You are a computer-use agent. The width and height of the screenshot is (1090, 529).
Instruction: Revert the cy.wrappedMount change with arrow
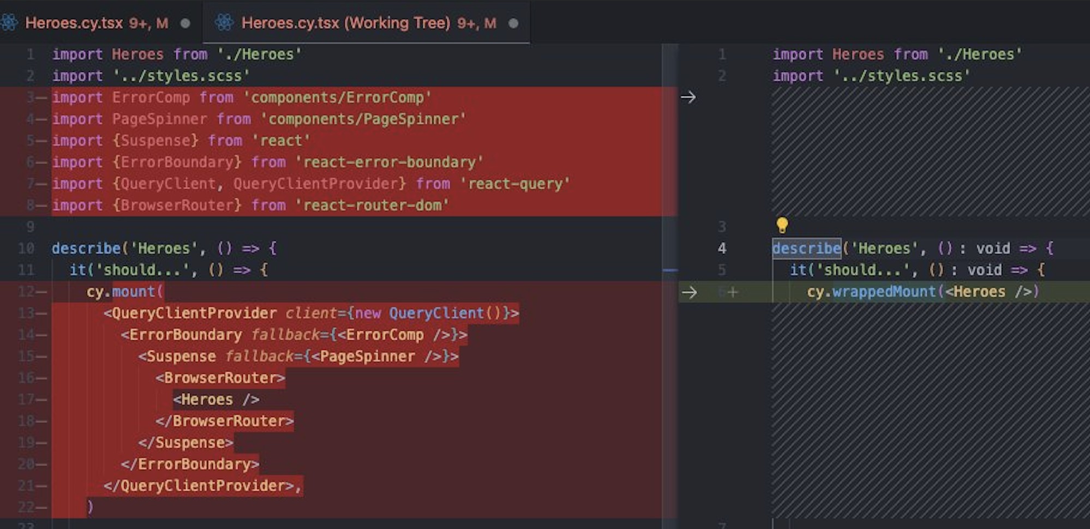[690, 292]
